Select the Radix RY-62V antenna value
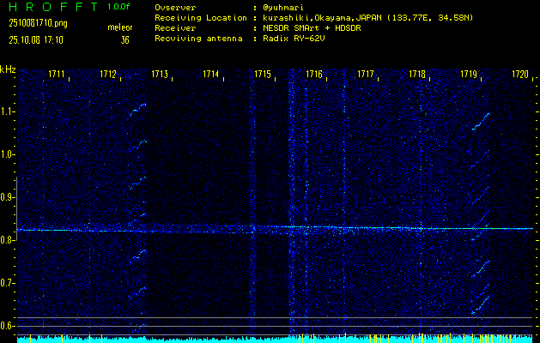The width and height of the screenshot is (540, 343). [294, 39]
